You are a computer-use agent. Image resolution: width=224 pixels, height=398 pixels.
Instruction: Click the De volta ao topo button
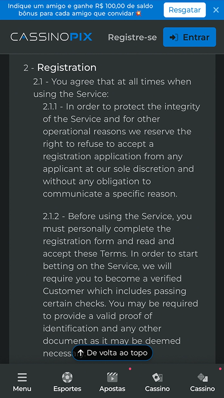coord(112,353)
